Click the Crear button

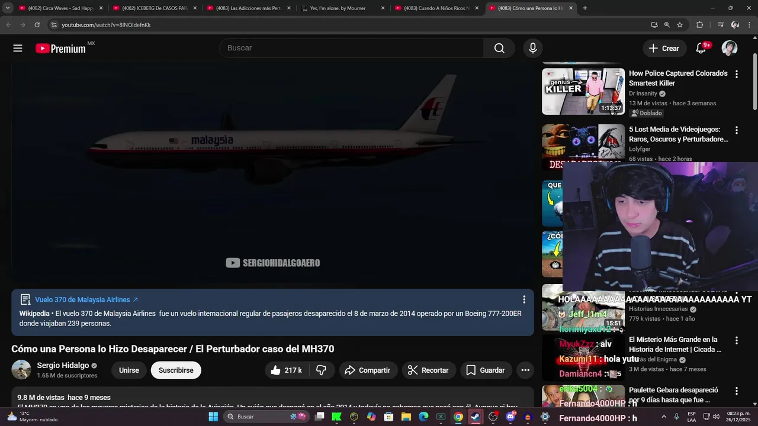tap(664, 49)
